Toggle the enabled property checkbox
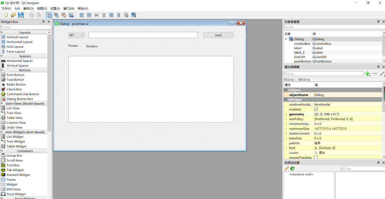 coord(316,109)
